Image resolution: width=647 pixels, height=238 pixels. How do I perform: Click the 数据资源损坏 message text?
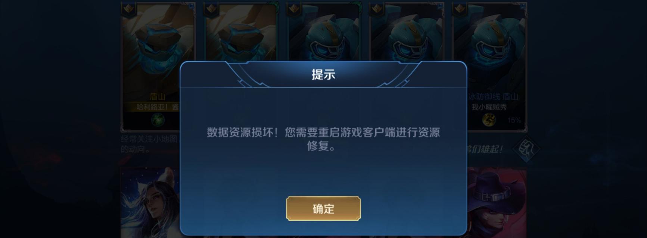click(x=323, y=139)
